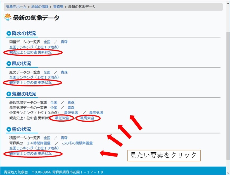The image size is (230, 175).
Task: Select the 雨量データの一覧表 label
Action: click(25, 42)
